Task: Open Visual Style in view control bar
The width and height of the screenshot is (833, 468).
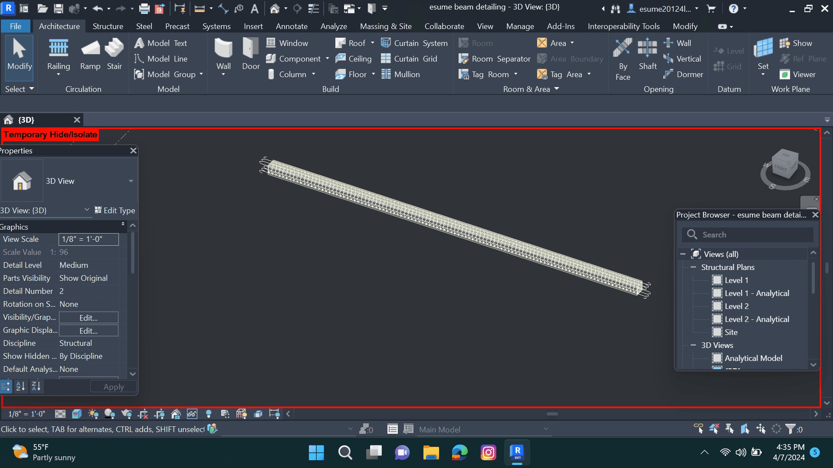Action: [77, 414]
